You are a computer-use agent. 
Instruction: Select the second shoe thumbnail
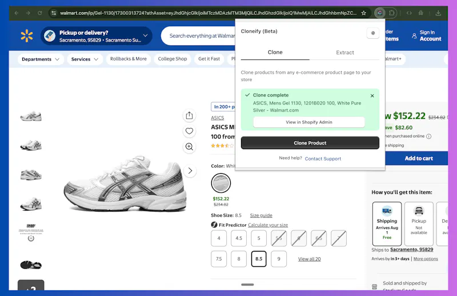[x=31, y=145]
